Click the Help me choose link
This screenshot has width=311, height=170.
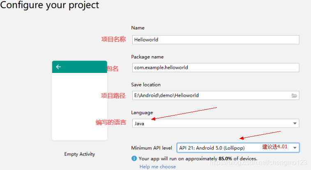158,167
